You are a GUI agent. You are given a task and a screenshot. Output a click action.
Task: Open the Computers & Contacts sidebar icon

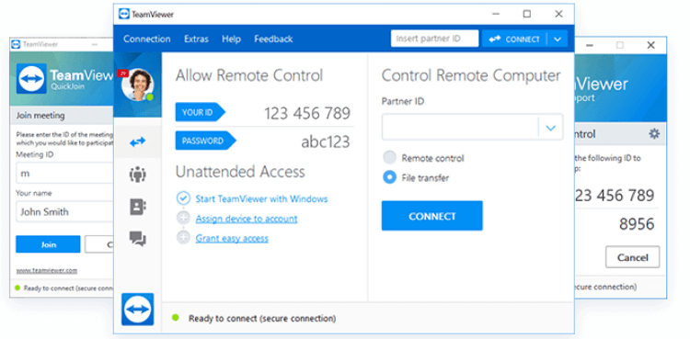coord(138,207)
